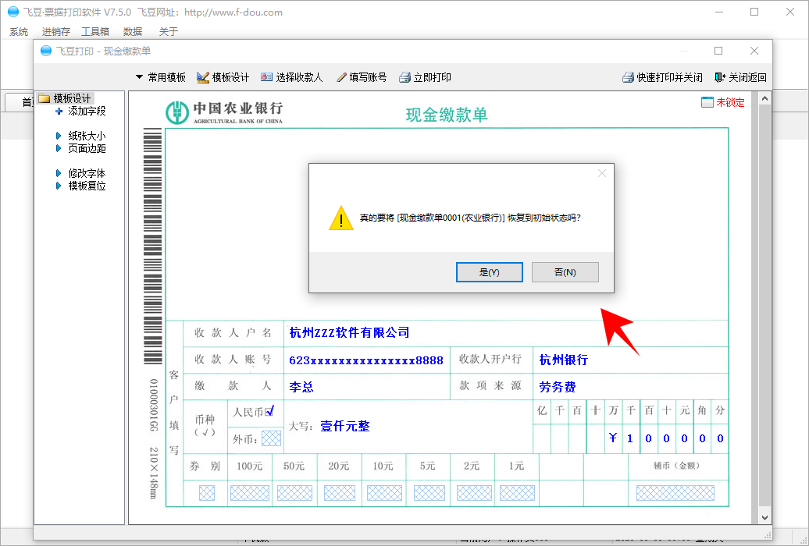The height and width of the screenshot is (546, 809).
Task: Click the payee name 杭州ZZZ软件有限公司
Action: [x=349, y=332]
